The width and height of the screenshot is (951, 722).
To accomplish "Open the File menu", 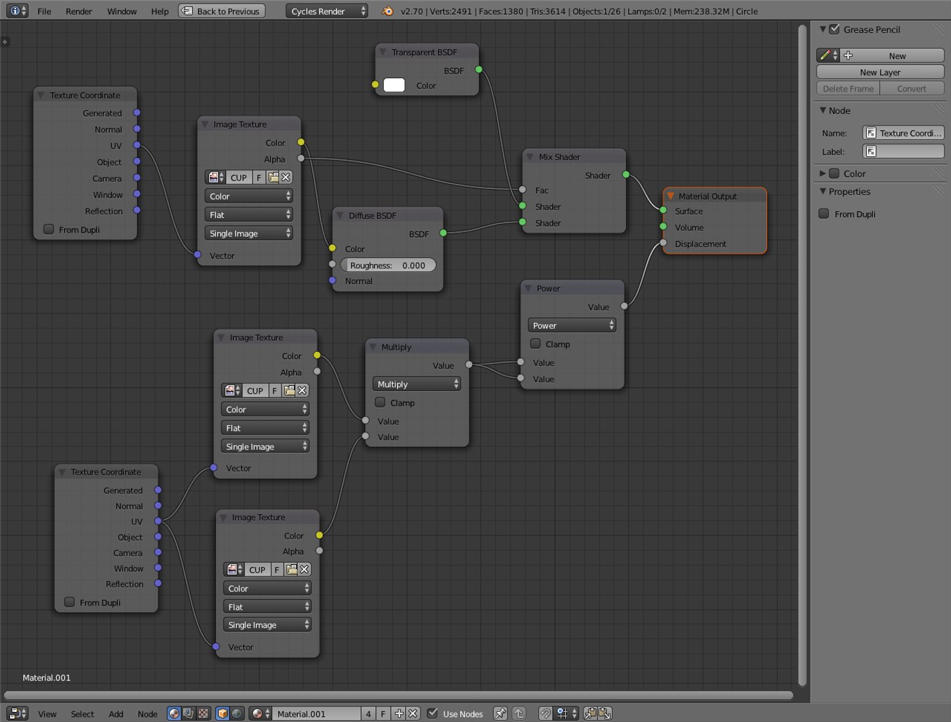I will pos(44,11).
